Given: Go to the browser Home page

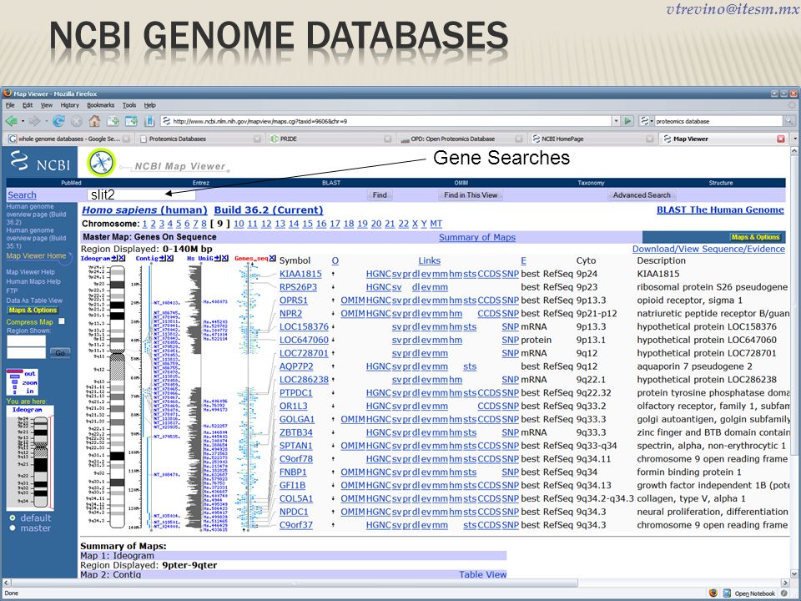Looking at the screenshot, I should (94, 121).
